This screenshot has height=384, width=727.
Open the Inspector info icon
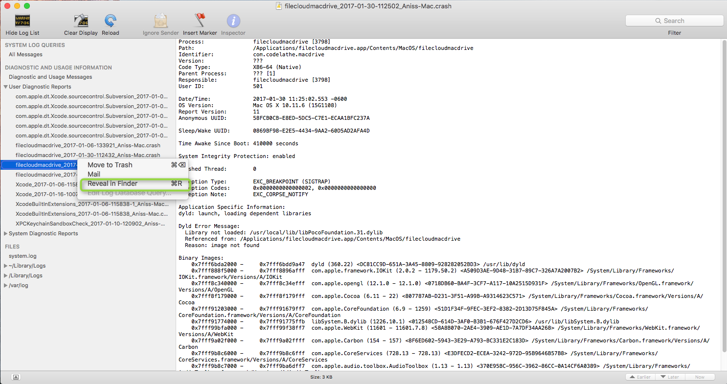click(x=233, y=21)
